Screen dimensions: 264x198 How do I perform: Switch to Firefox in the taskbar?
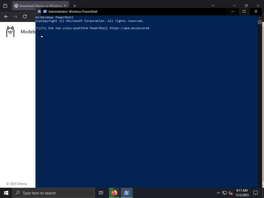click(x=114, y=193)
